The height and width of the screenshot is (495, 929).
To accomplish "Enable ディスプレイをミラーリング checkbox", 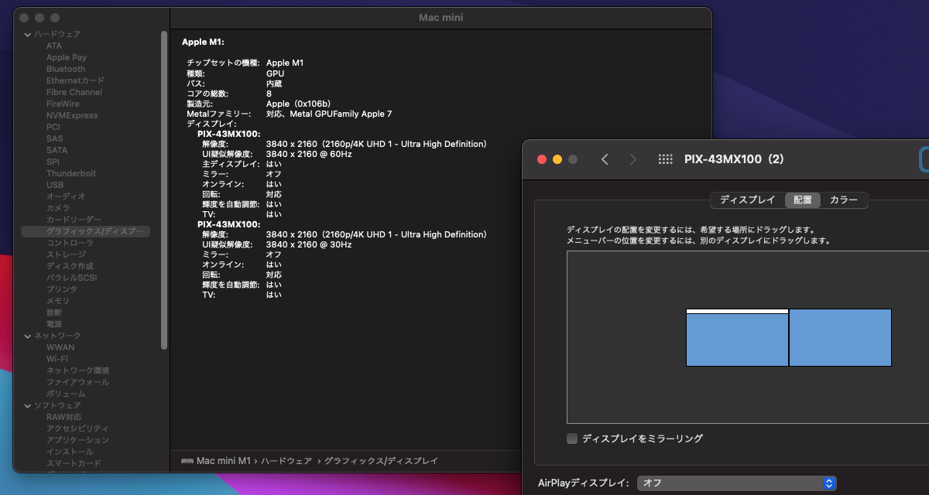I will 572,439.
